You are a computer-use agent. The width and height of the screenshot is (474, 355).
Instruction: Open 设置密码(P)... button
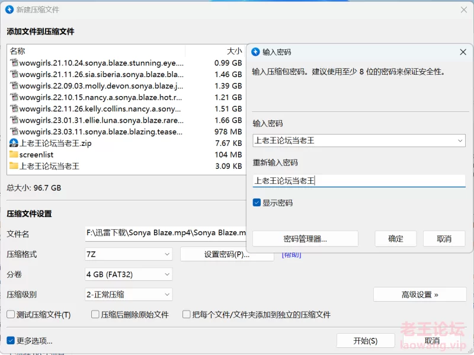coord(227,254)
